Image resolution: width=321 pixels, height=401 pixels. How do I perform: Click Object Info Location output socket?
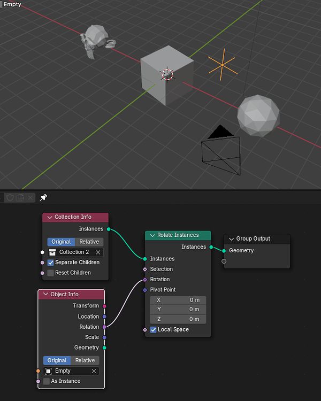(x=104, y=317)
